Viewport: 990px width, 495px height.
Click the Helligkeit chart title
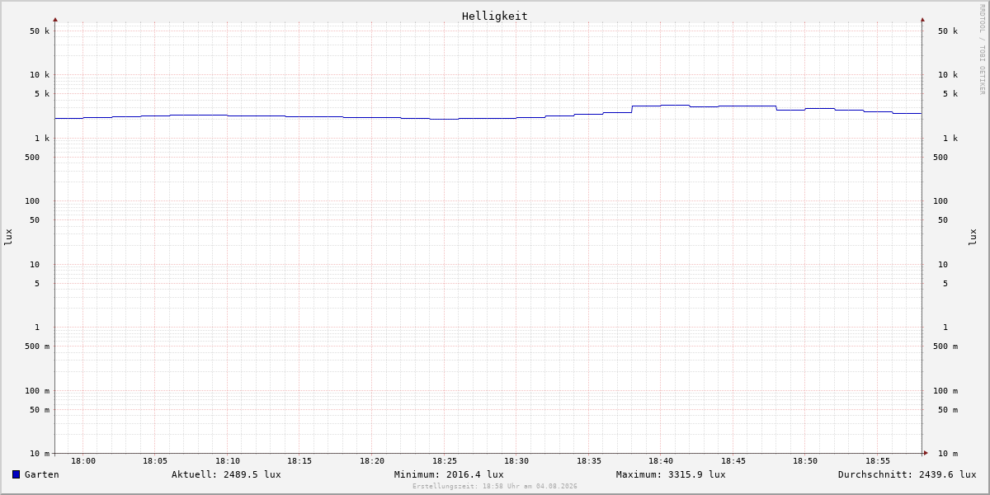(495, 16)
